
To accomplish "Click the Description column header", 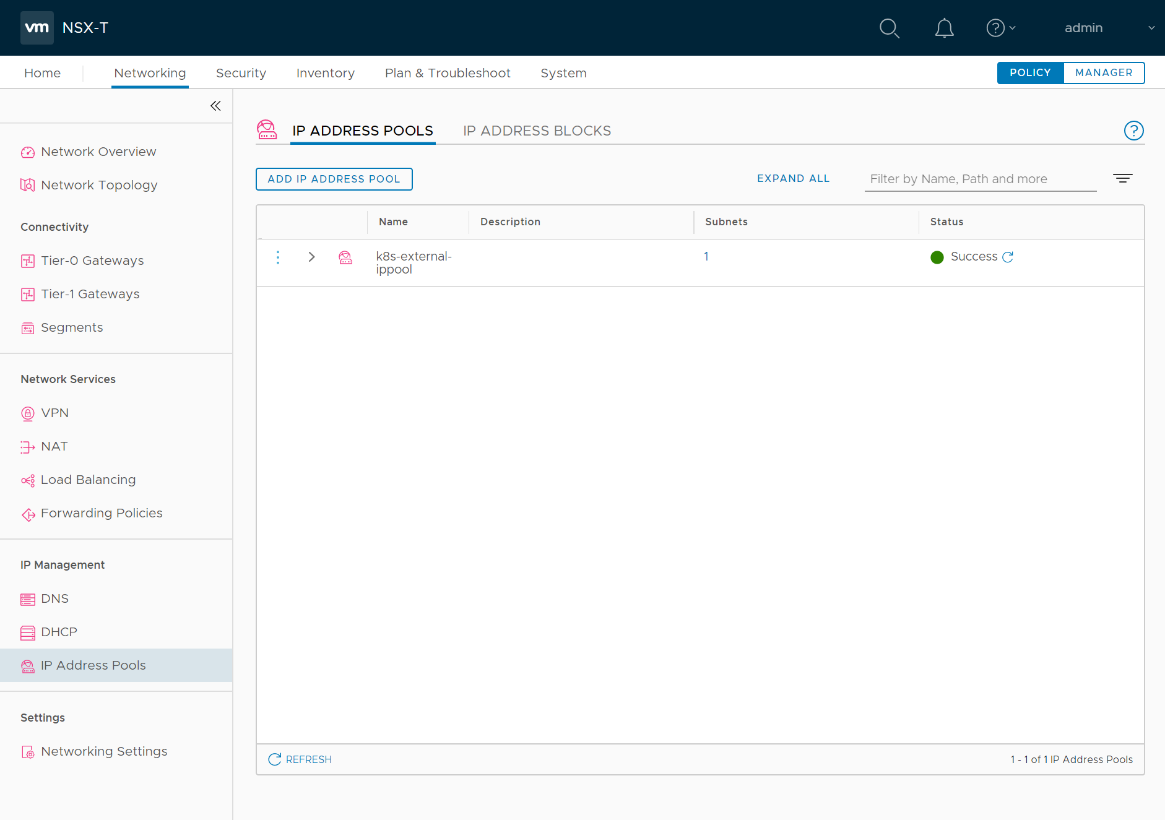I will pos(510,222).
